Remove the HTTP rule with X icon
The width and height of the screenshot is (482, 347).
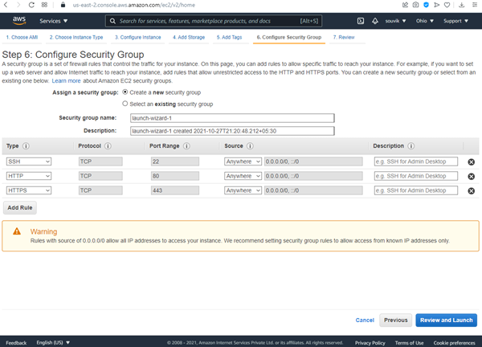[x=472, y=177]
